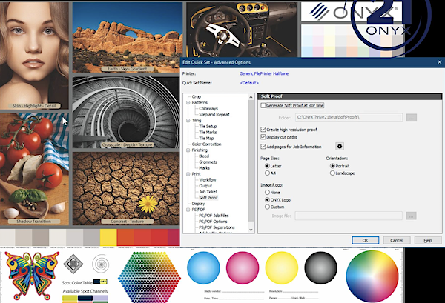Click the yellow gradient circle
Image resolution: width=445 pixels, height=303 pixels.
coord(282,268)
